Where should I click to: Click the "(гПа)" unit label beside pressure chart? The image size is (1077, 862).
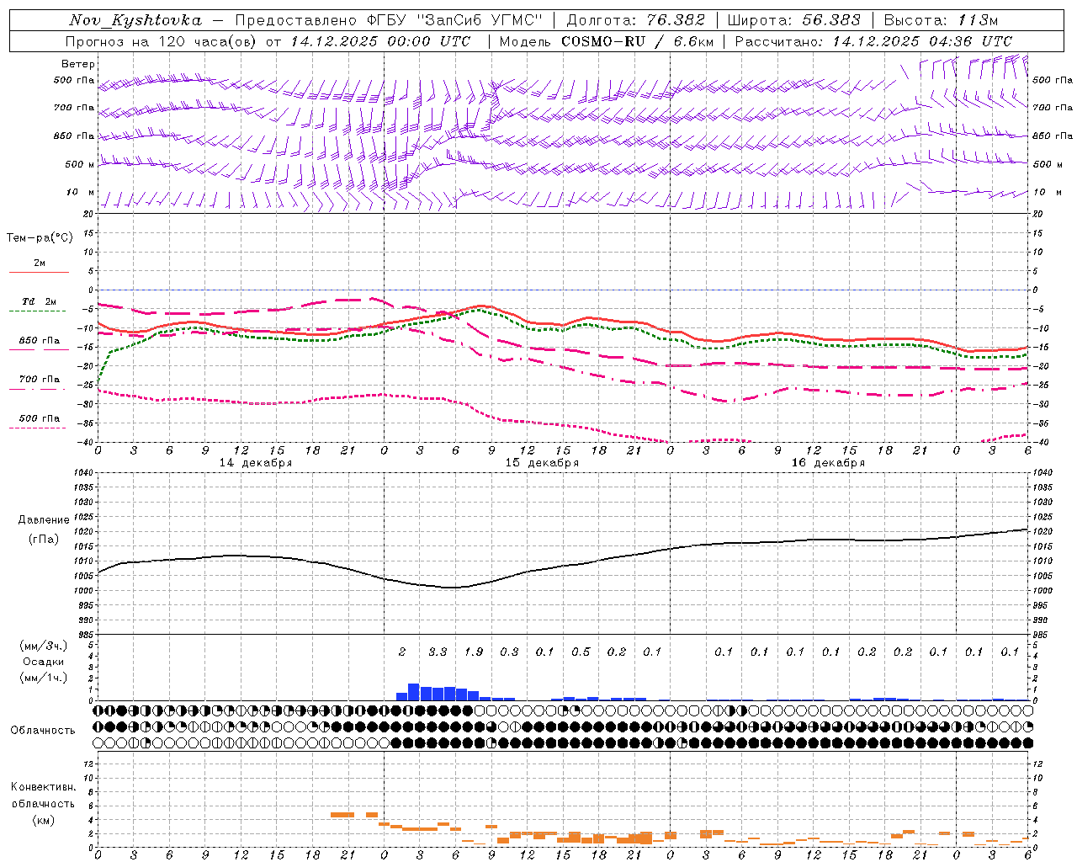tap(44, 539)
